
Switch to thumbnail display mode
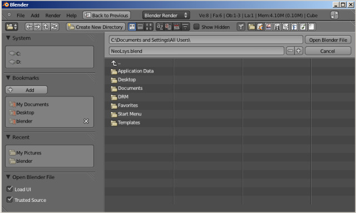[149, 27]
